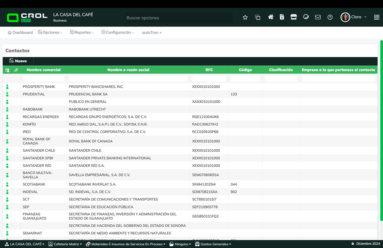Screen dimensions: 383x248
Task: Click the Nuevo button
Action: point(18,61)
